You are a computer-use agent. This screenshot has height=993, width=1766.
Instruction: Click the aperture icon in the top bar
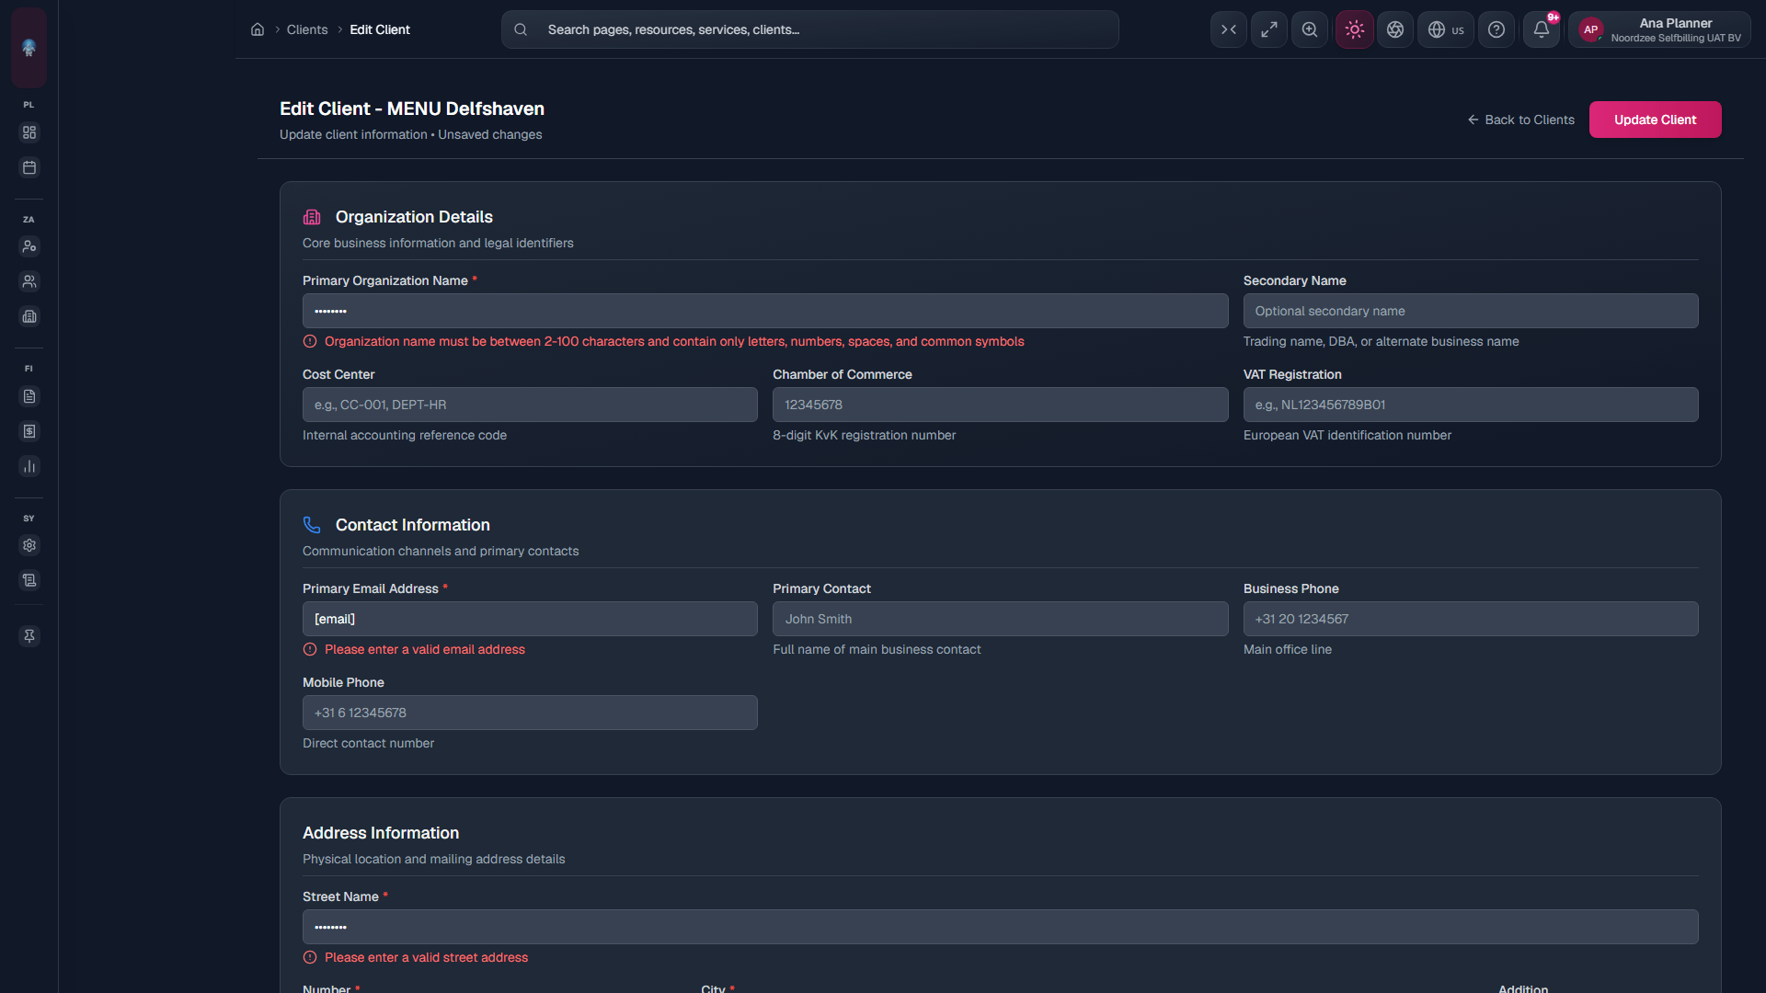1395,29
